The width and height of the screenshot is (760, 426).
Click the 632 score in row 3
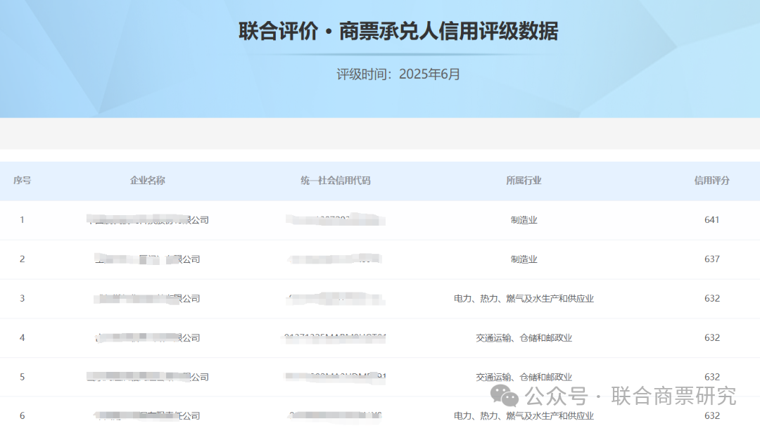coord(711,299)
